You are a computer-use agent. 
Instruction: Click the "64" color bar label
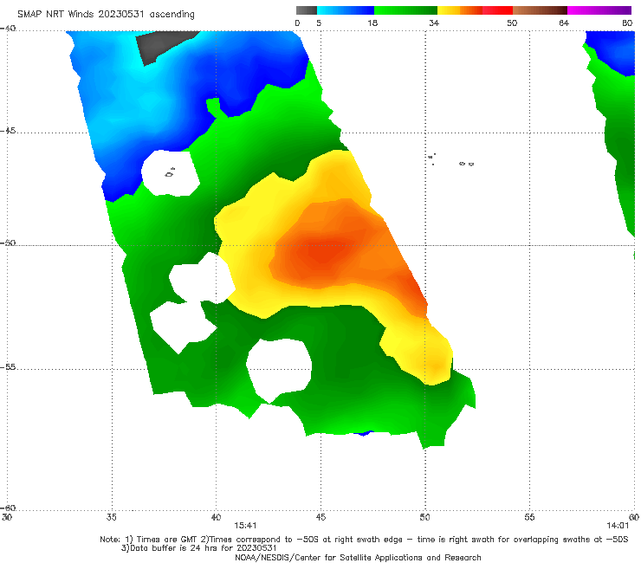[564, 23]
